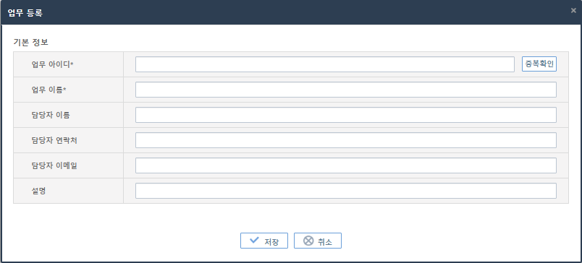Focus the 업무 아이디 input field

pos(325,64)
